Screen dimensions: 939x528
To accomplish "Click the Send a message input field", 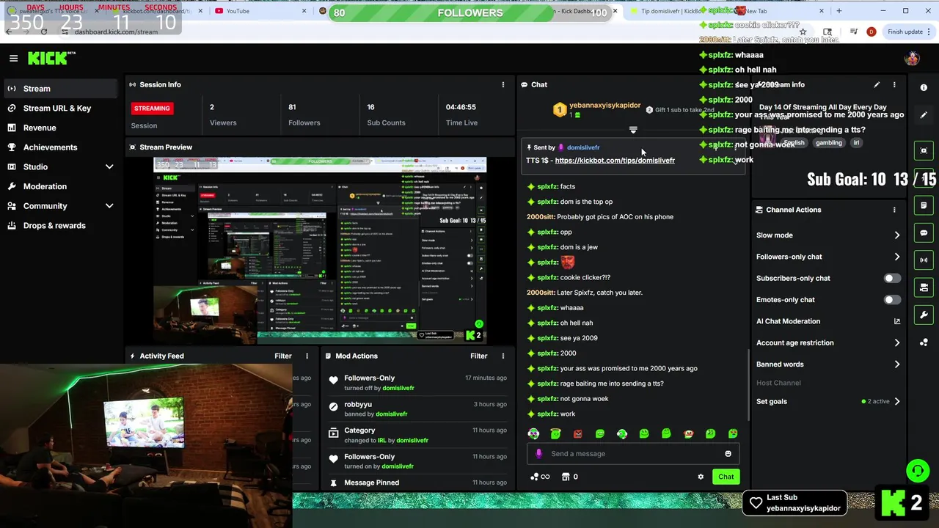I will point(633,453).
